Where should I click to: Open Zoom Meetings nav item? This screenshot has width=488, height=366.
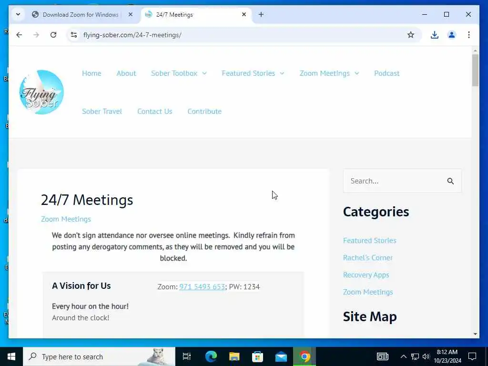pyautogui.click(x=324, y=73)
